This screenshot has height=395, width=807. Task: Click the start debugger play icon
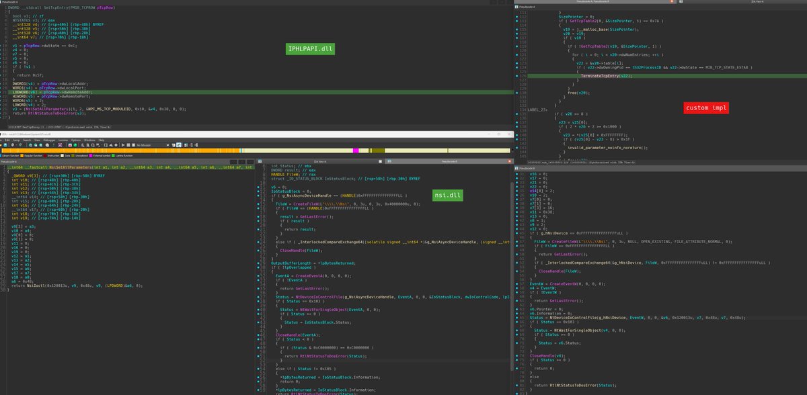(123, 145)
